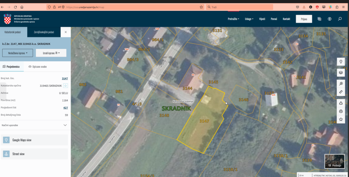Open the Pretražite menu
The height and width of the screenshot is (177, 349).
point(233,19)
